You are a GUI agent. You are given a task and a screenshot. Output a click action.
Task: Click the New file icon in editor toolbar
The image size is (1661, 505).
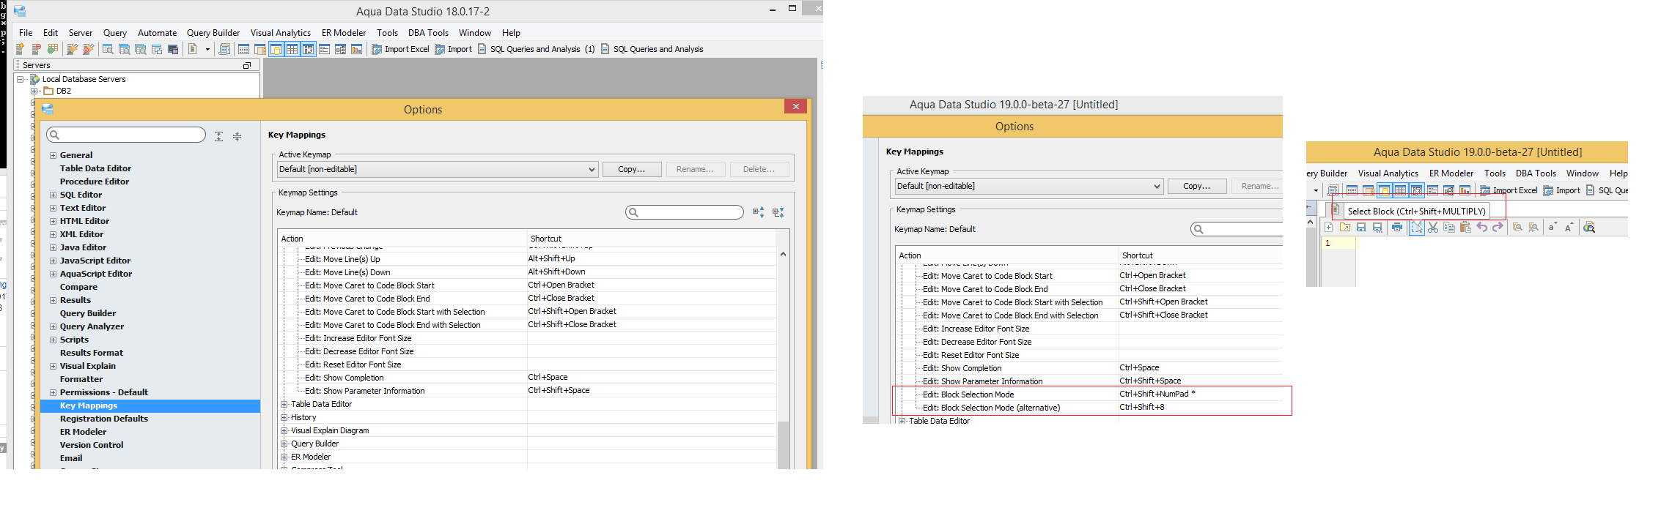pos(1328,227)
